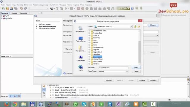Click the File name input field
Viewport: 190px width, 107px height.
click(113, 68)
